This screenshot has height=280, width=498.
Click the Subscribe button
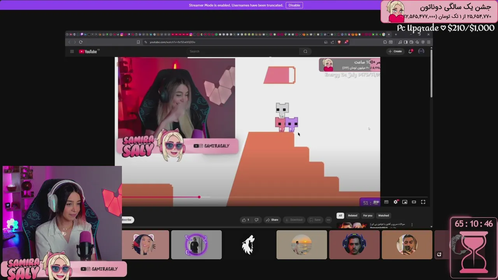point(127,220)
